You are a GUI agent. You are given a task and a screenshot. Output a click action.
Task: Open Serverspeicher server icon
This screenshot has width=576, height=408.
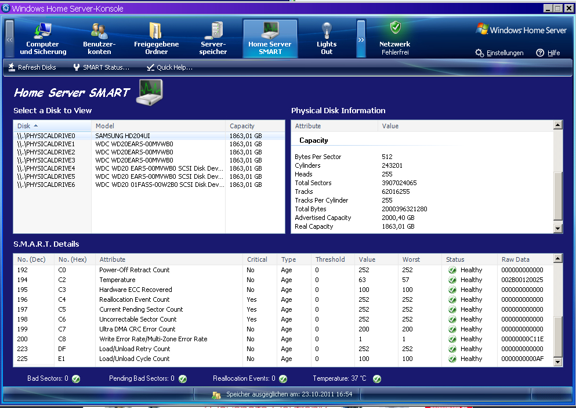[213, 30]
